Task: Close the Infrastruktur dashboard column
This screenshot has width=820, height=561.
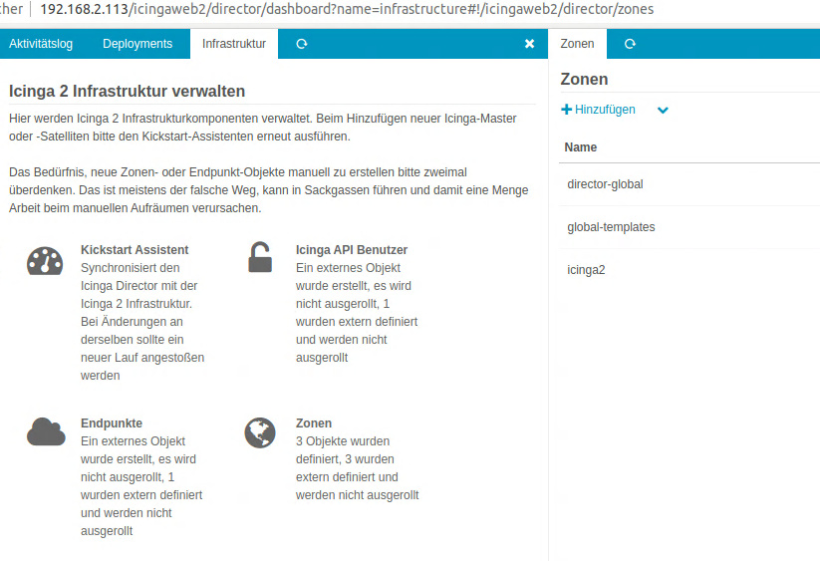Action: (529, 44)
